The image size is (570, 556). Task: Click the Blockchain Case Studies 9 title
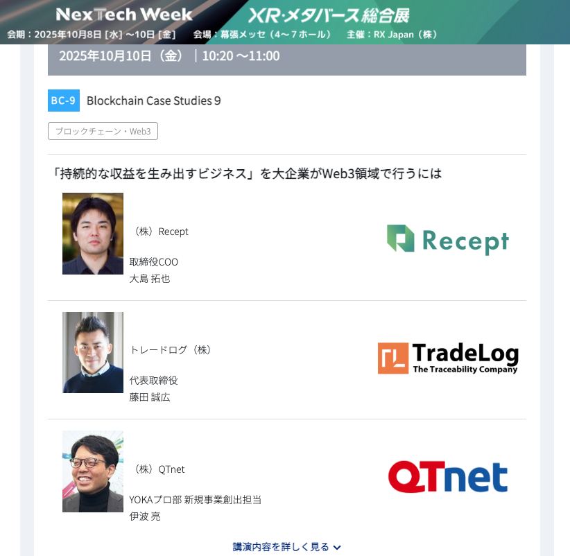[153, 101]
